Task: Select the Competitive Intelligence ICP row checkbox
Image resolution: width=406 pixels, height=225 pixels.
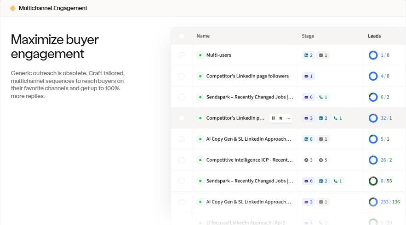Action: (182, 160)
